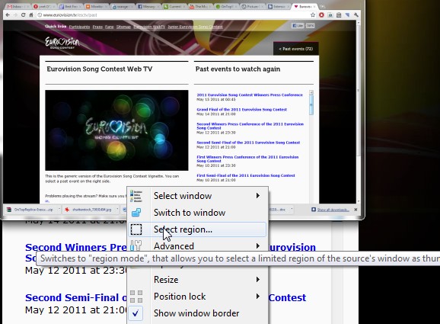Choose Select region... from context menu
Viewport: 440px width, 324px height.
click(x=197, y=229)
